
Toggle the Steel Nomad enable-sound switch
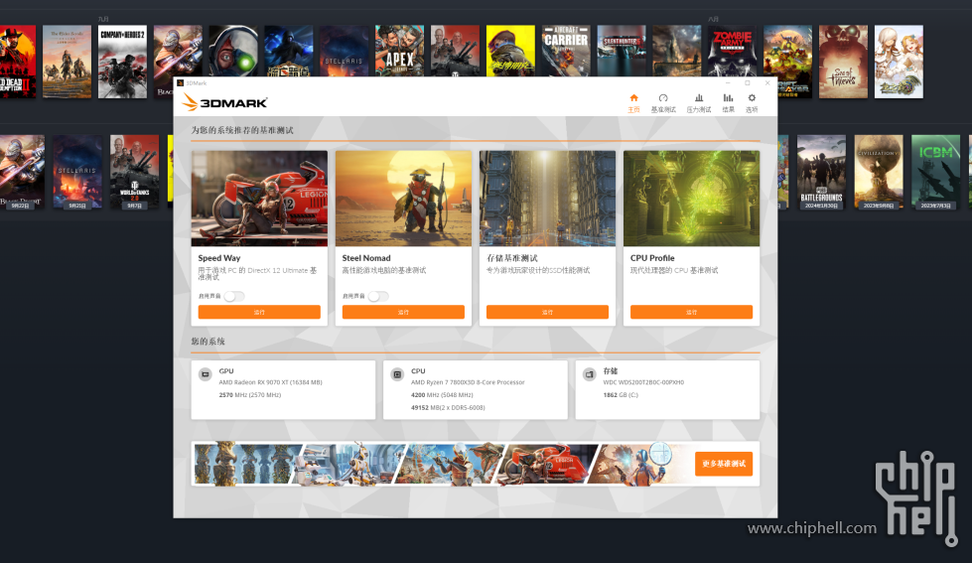tap(377, 296)
